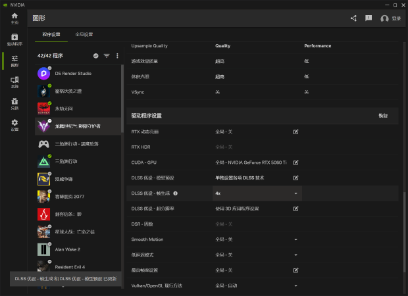The width and height of the screenshot is (408, 296).
Task: Open the program list filter icon
Action: tap(107, 56)
